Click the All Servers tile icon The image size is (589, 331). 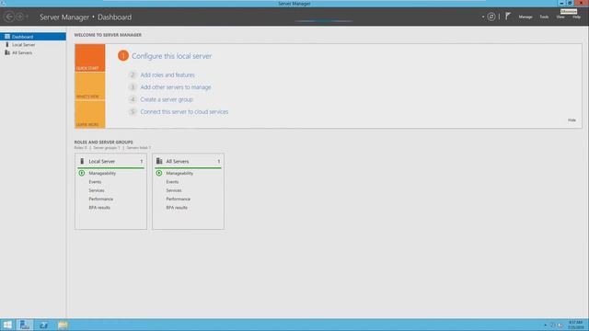[x=159, y=161]
